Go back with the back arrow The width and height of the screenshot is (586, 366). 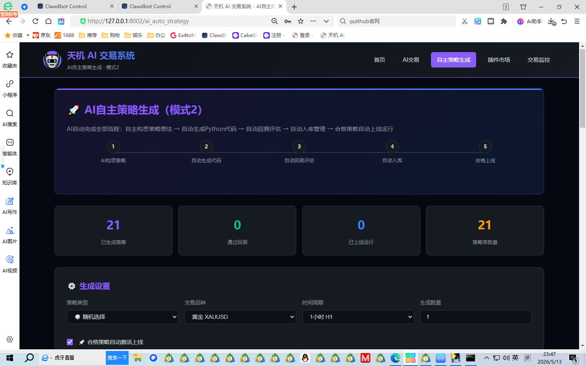(9, 21)
